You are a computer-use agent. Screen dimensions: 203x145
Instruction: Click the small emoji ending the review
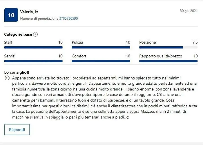[x=128, y=117]
